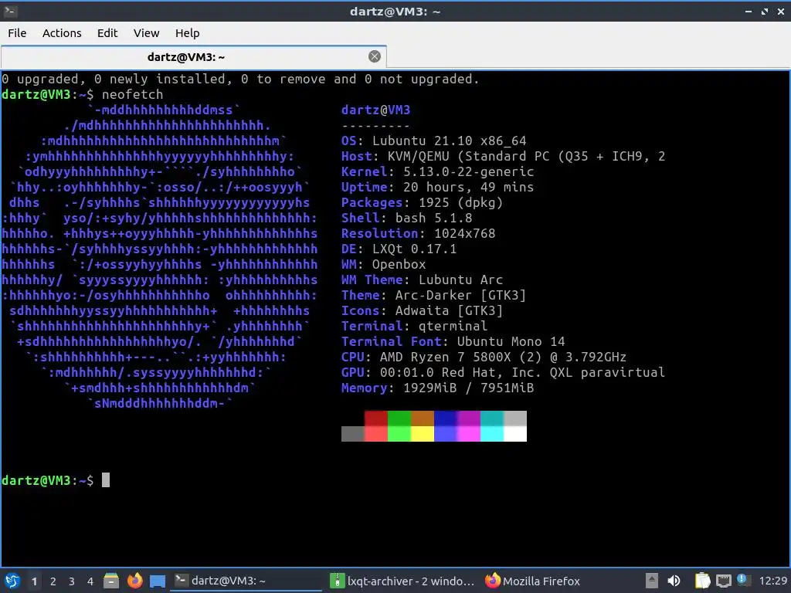Launch Firefox from the quick launch icon
This screenshot has height=593, width=791.
[134, 581]
